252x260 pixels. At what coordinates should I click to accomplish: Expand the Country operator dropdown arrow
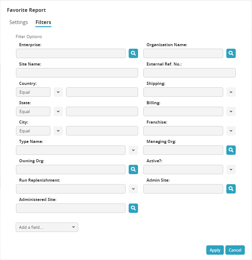coord(58,92)
